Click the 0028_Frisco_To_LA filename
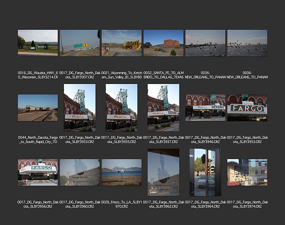285x225 pixels. click(121, 204)
